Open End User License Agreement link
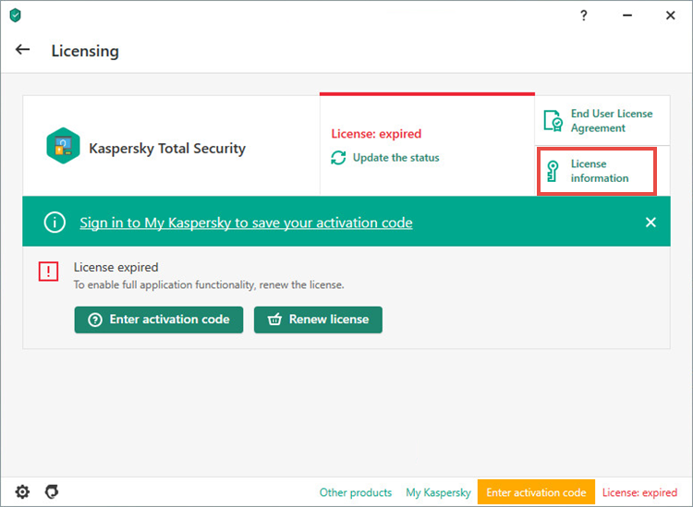Image resolution: width=693 pixels, height=507 pixels. pos(612,121)
